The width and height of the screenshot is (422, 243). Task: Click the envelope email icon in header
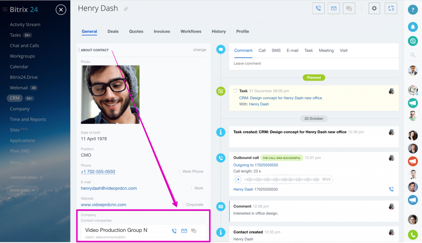(334, 8)
